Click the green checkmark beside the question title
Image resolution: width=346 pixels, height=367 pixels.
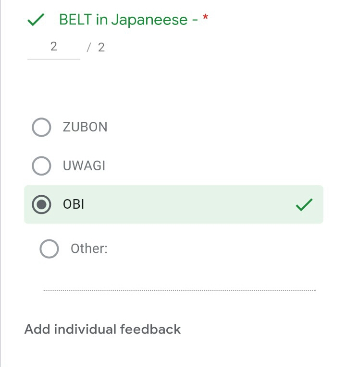(x=36, y=20)
